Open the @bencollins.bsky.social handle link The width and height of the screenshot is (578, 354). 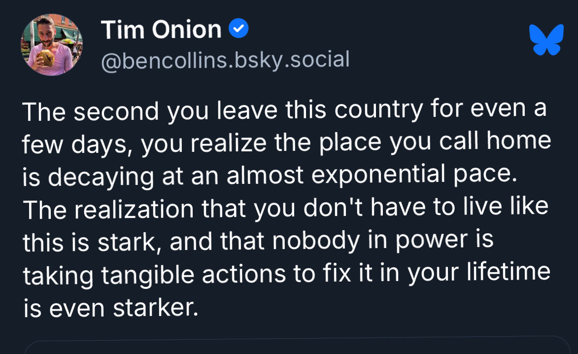point(225,60)
